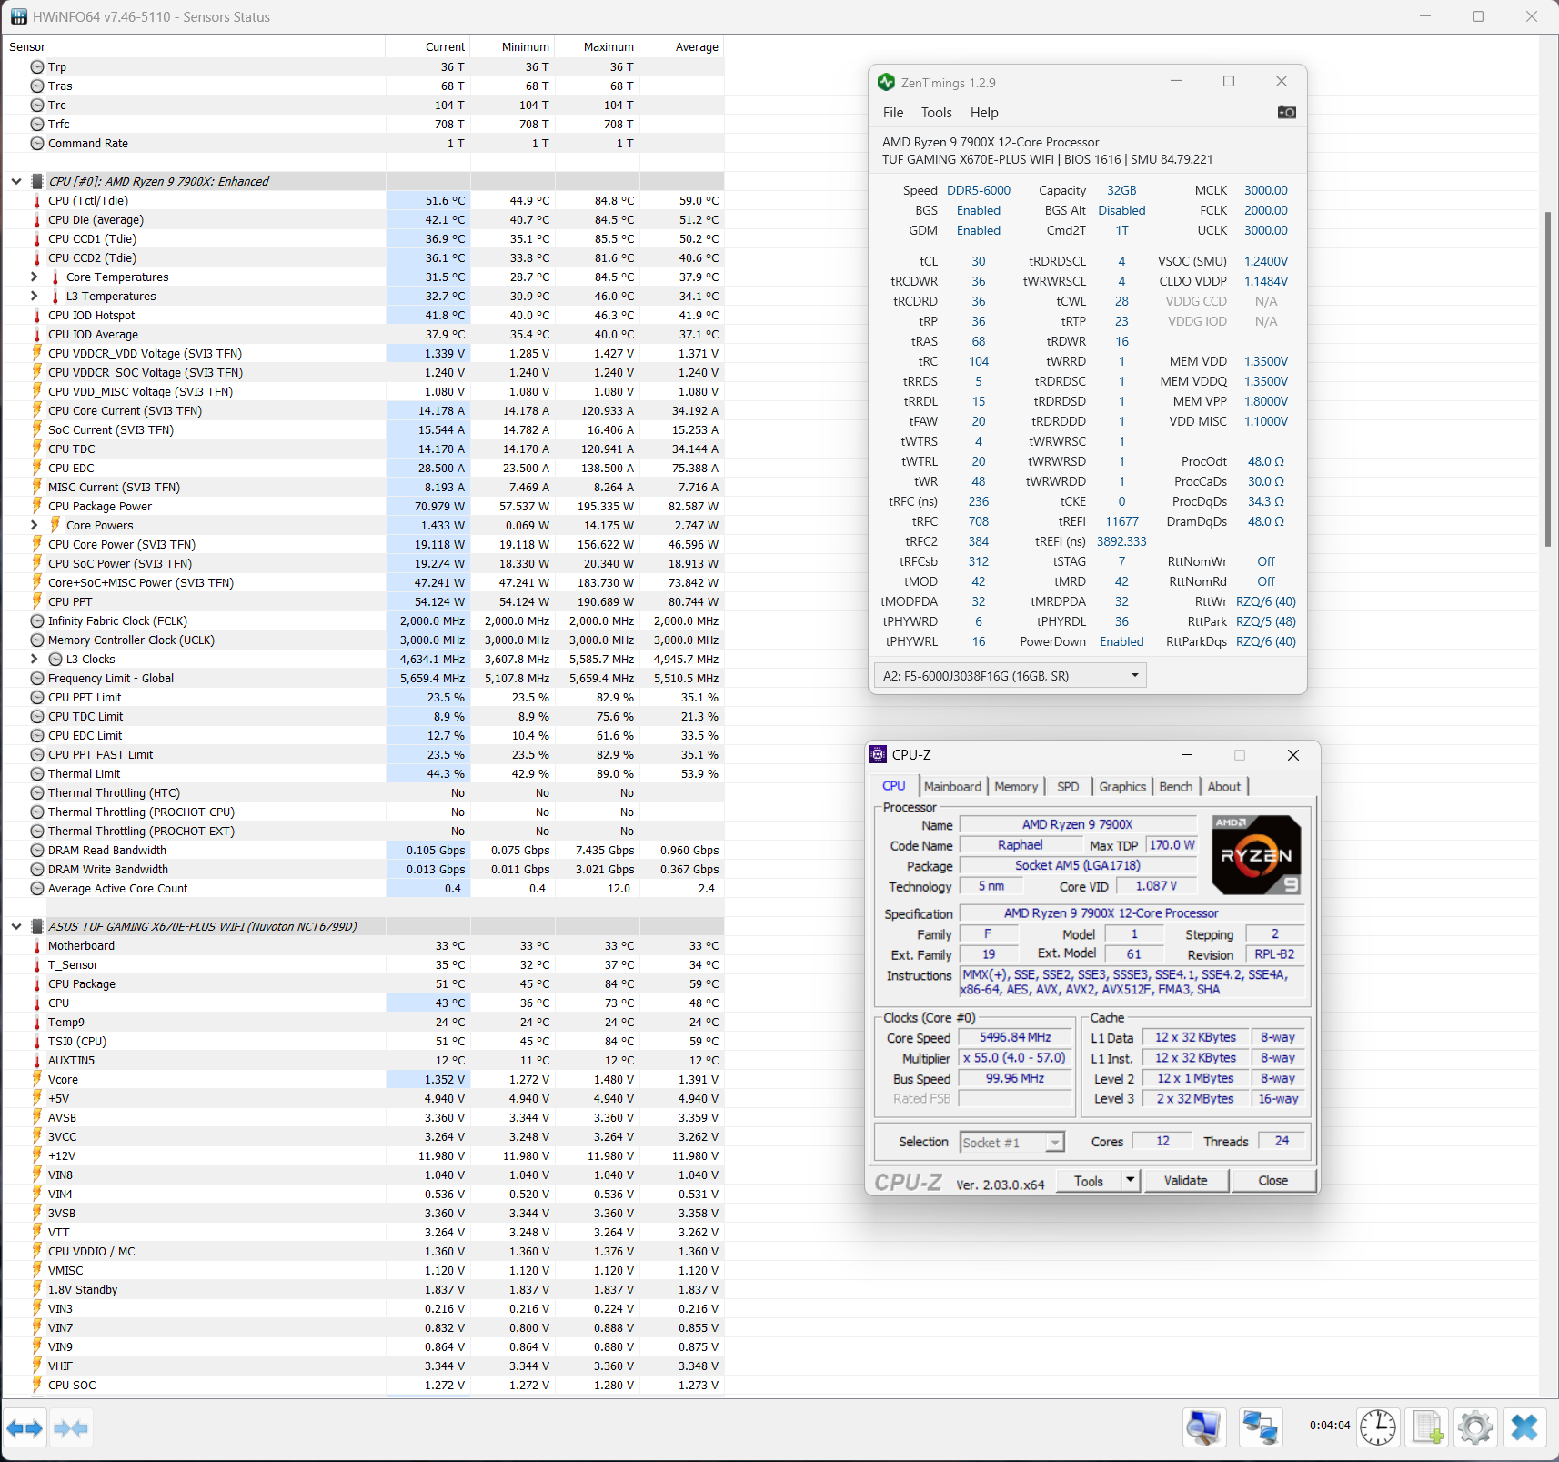Click the circle icon beside Thermal Limit
Image resolution: width=1559 pixels, height=1462 pixels.
pos(37,774)
